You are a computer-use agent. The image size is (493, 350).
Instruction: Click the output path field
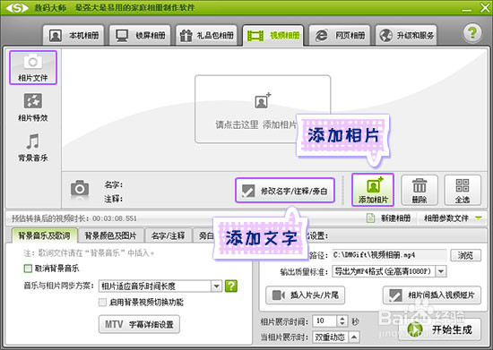click(x=389, y=255)
